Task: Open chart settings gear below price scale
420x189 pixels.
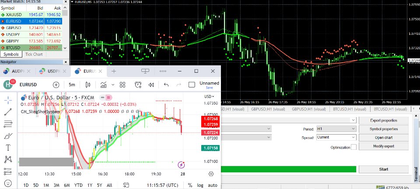Action: click(x=211, y=174)
